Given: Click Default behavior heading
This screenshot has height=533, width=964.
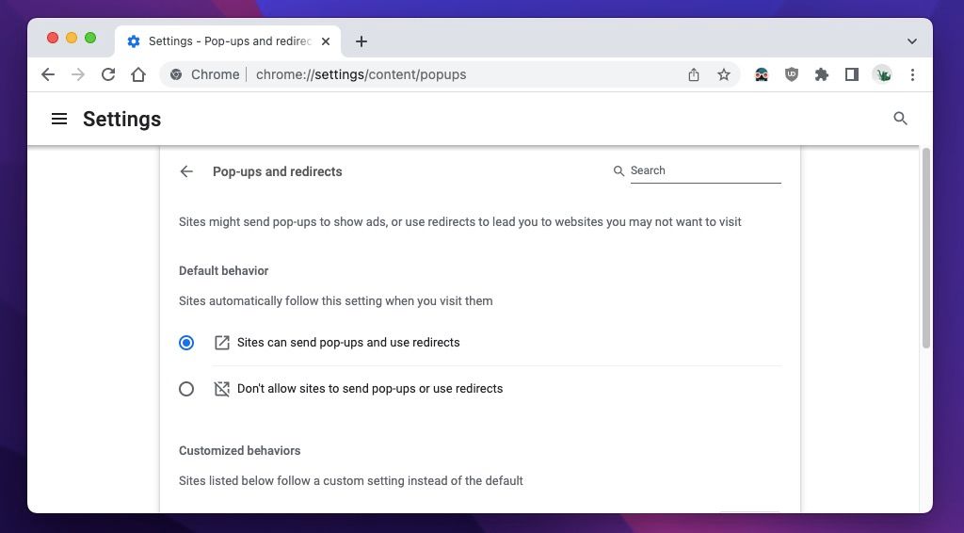Looking at the screenshot, I should click(224, 270).
